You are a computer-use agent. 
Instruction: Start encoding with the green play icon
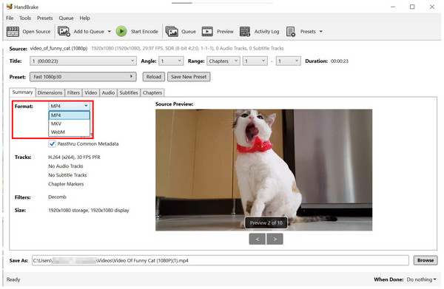coord(121,31)
